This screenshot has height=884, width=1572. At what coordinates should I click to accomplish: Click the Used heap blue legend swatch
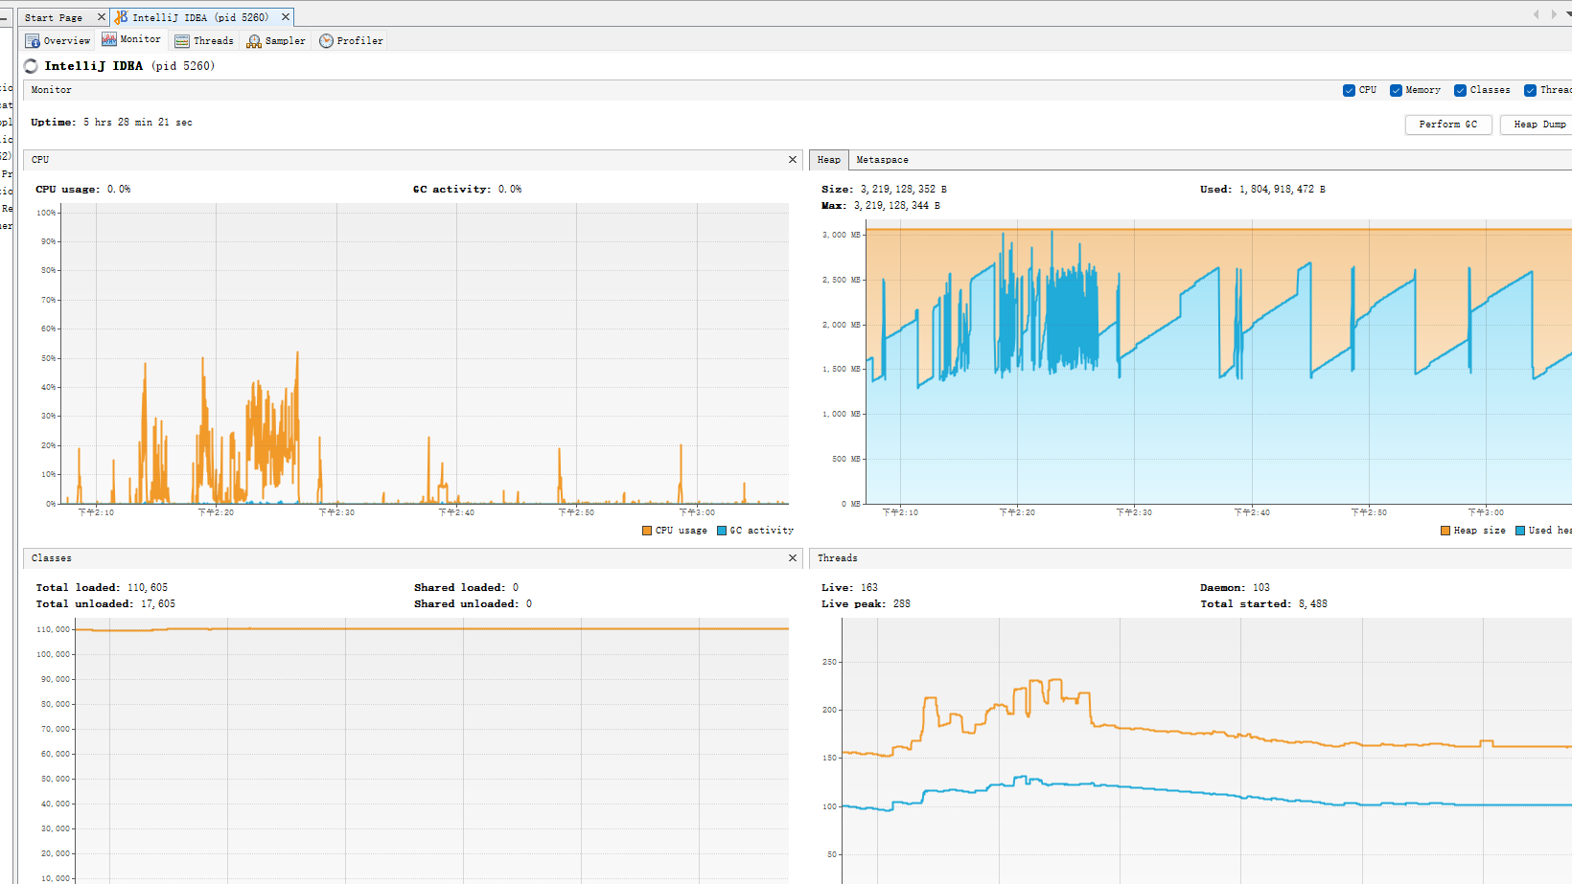click(1520, 531)
